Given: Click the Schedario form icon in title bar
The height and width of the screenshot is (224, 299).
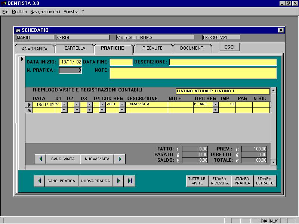Looking at the screenshot, I should pyautogui.click(x=18, y=30).
